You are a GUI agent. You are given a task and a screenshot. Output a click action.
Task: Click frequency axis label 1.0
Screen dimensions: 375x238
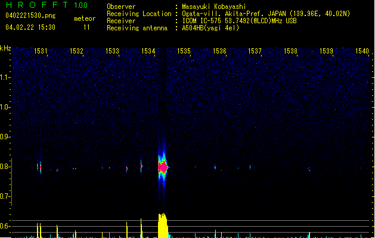pos(5,107)
